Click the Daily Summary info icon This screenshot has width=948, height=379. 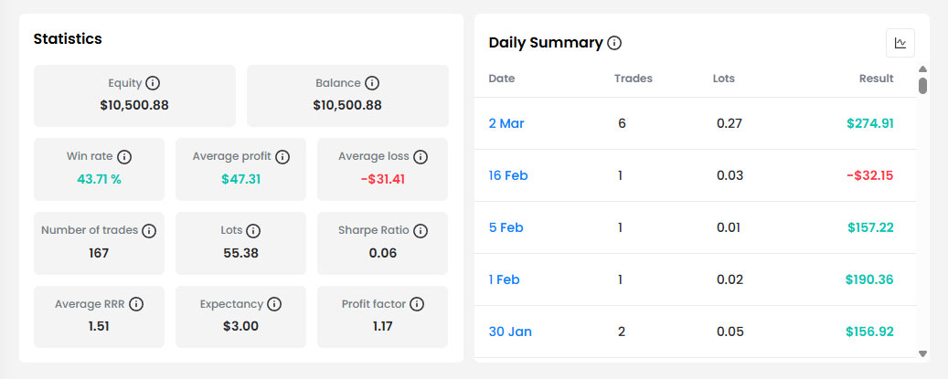(614, 43)
